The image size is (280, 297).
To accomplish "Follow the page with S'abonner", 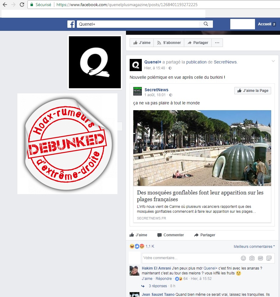I will (169, 43).
